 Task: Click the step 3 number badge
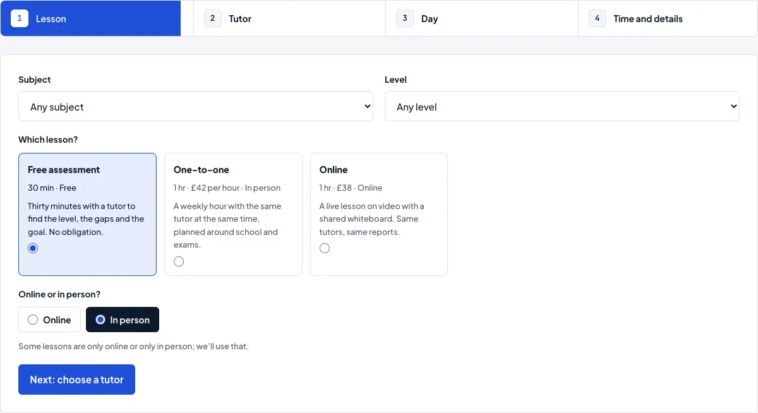(405, 18)
